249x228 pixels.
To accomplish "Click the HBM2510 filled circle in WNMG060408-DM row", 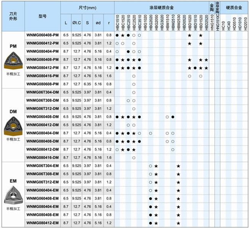I will click(x=173, y=116).
